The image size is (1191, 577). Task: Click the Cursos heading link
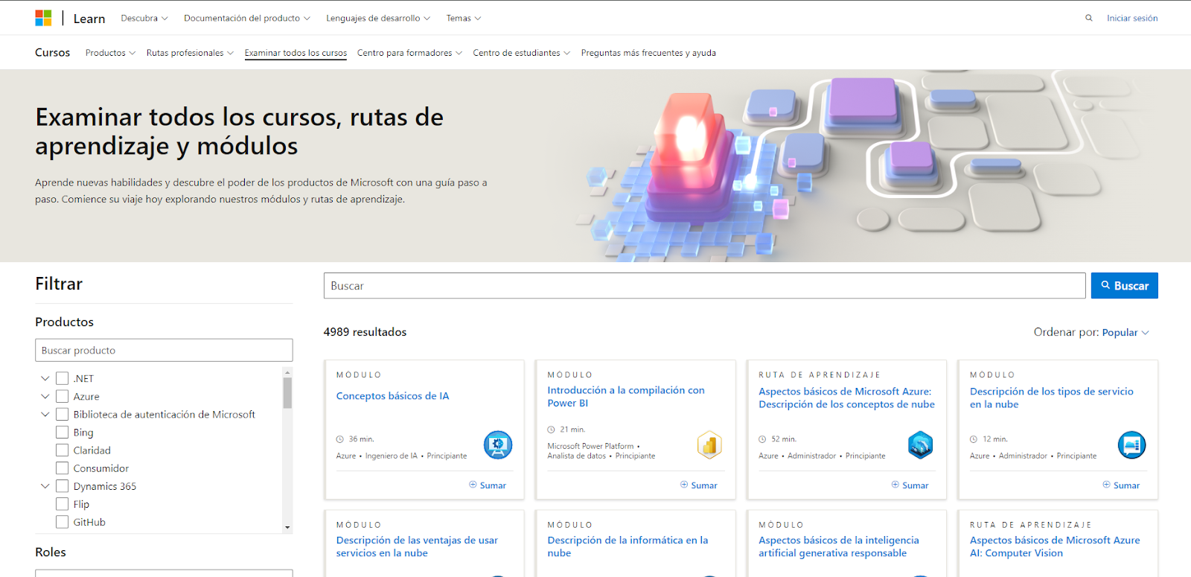52,52
